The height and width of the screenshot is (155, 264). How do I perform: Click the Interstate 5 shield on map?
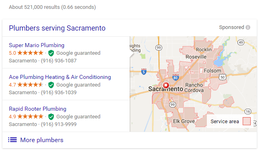[x=144, y=72]
